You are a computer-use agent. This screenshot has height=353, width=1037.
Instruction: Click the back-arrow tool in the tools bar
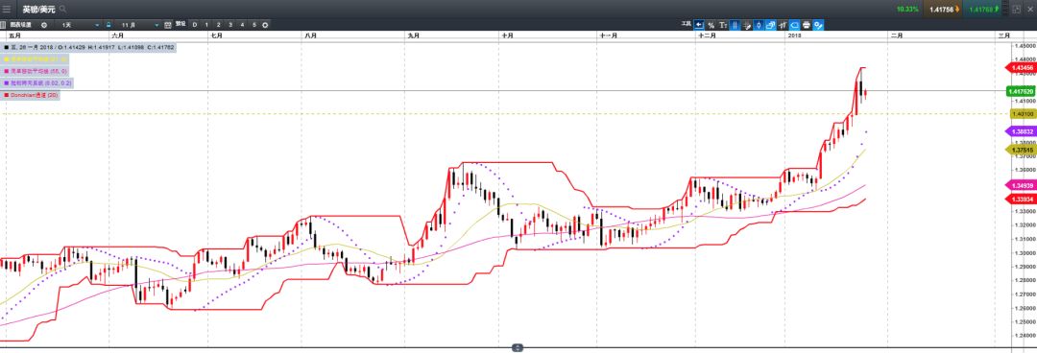click(699, 25)
